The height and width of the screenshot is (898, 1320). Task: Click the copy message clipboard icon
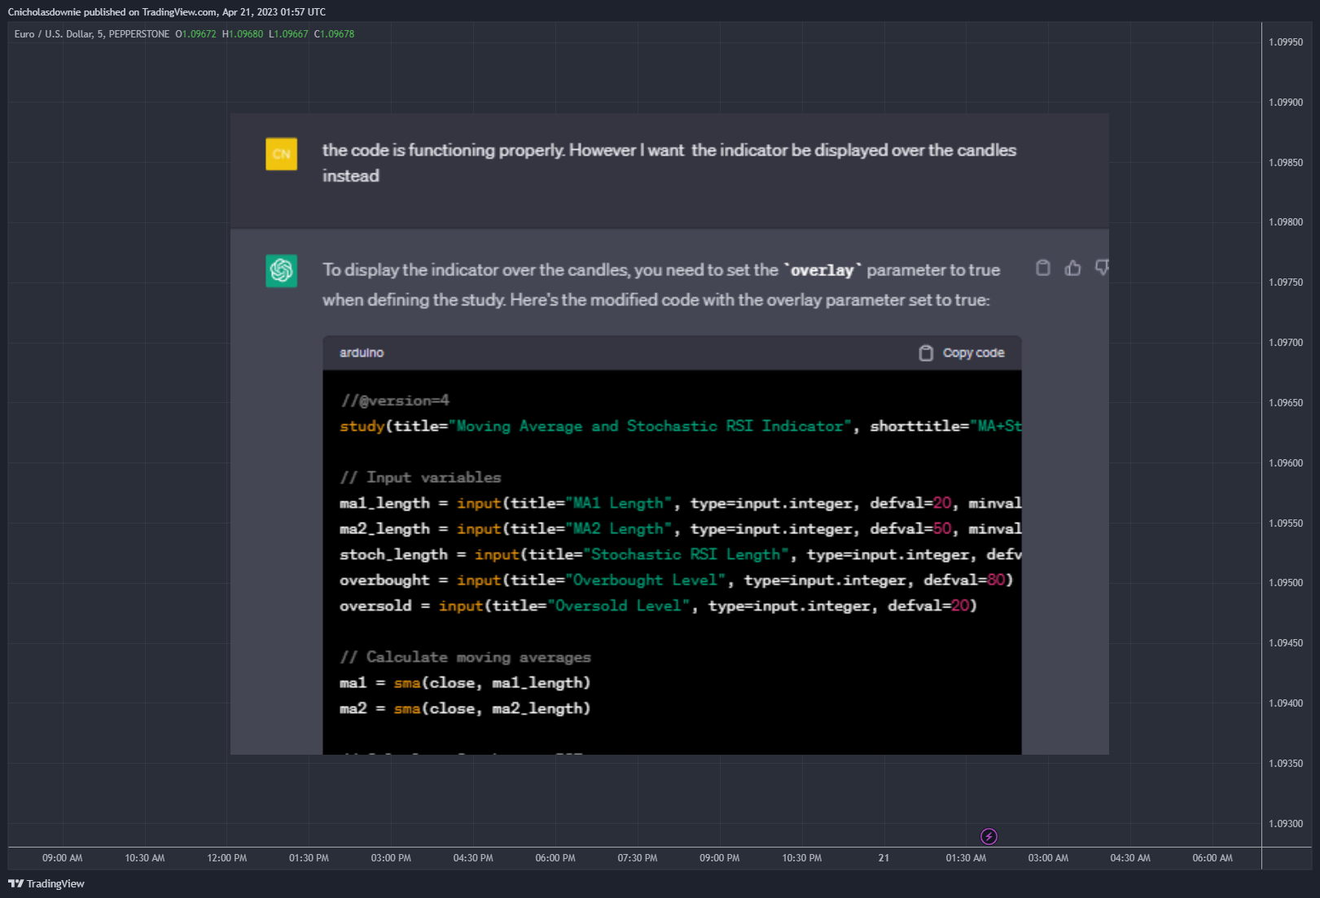coord(1042,268)
